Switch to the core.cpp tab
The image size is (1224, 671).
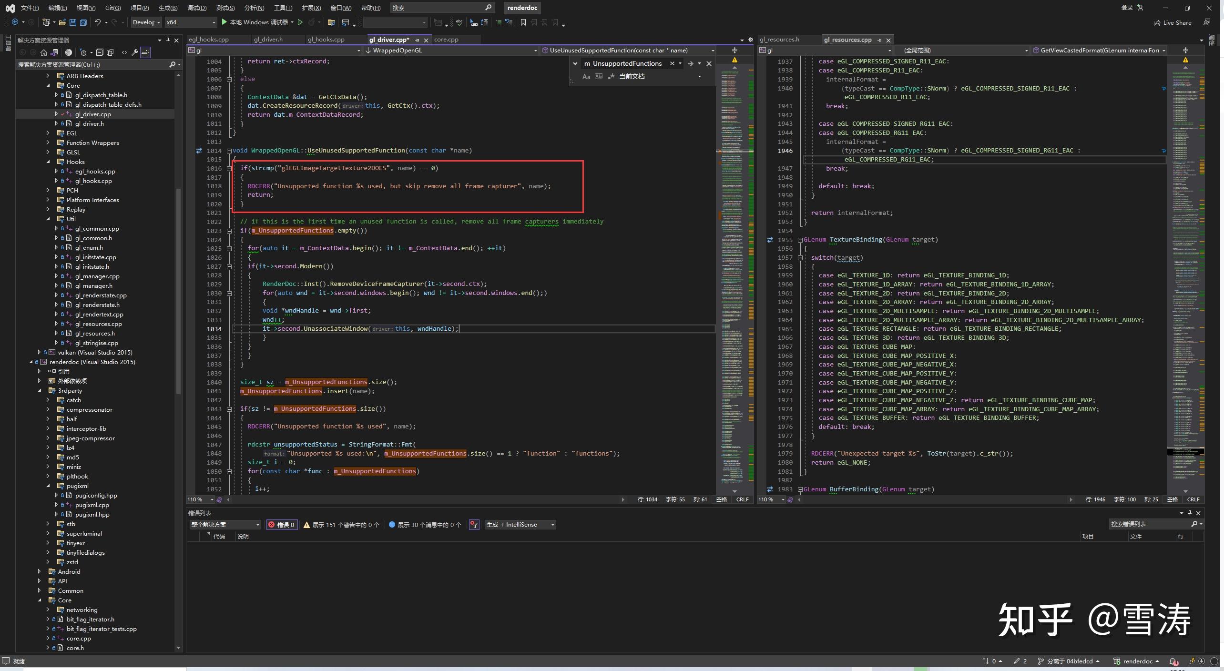pyautogui.click(x=447, y=40)
